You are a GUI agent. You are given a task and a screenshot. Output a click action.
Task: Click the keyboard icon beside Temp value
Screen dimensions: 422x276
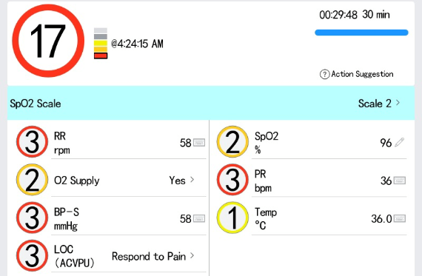pos(400,218)
